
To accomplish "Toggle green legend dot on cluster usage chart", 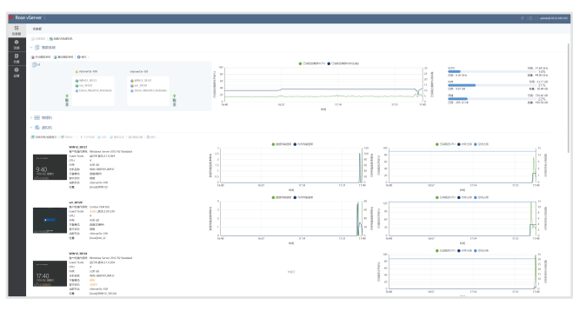I will pos(300,63).
